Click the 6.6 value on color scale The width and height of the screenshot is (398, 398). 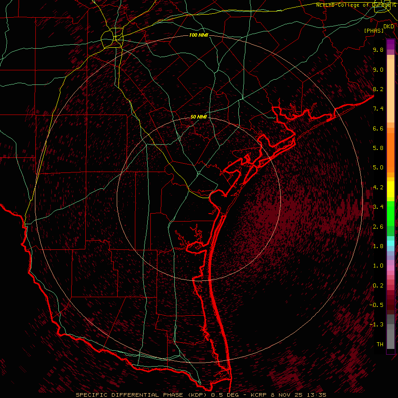pyautogui.click(x=378, y=128)
